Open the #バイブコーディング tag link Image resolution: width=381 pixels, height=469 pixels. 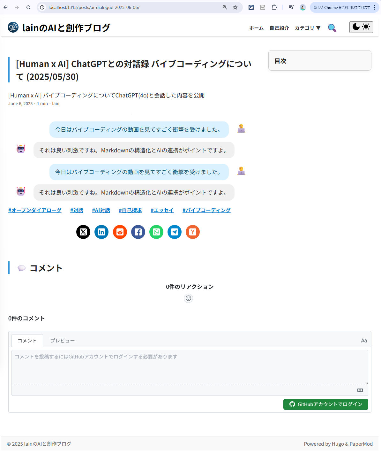pyautogui.click(x=206, y=210)
